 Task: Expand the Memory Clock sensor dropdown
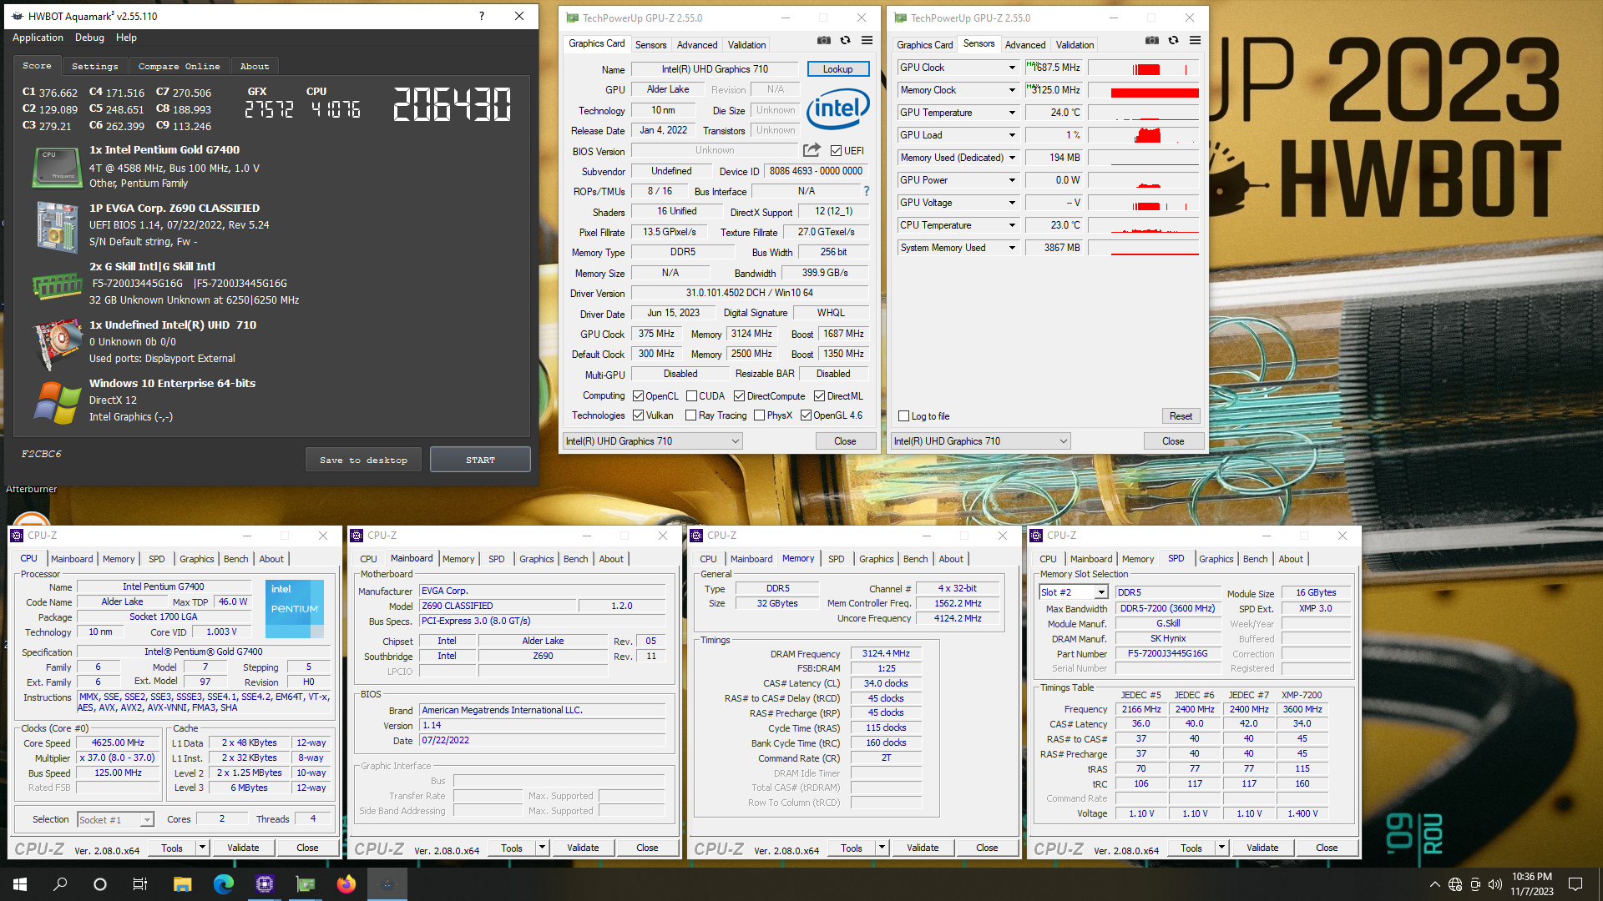(x=1012, y=90)
